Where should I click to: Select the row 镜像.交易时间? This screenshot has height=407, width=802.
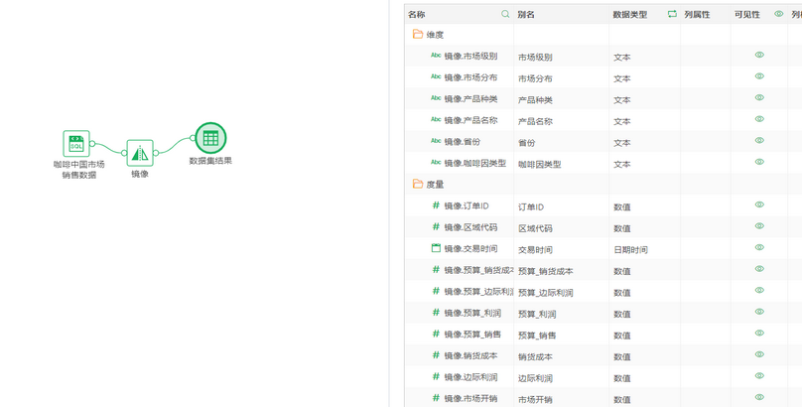point(603,249)
